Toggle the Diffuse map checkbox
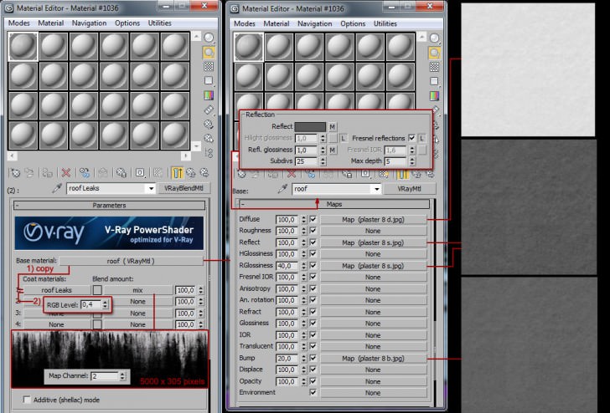Image resolution: width=610 pixels, height=413 pixels. coord(313,219)
